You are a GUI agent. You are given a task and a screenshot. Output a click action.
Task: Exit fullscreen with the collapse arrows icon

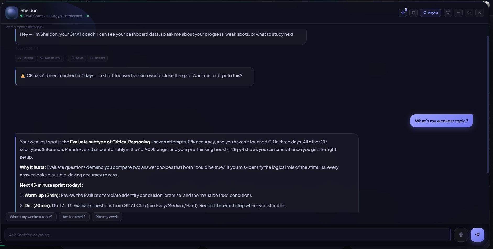click(448, 13)
